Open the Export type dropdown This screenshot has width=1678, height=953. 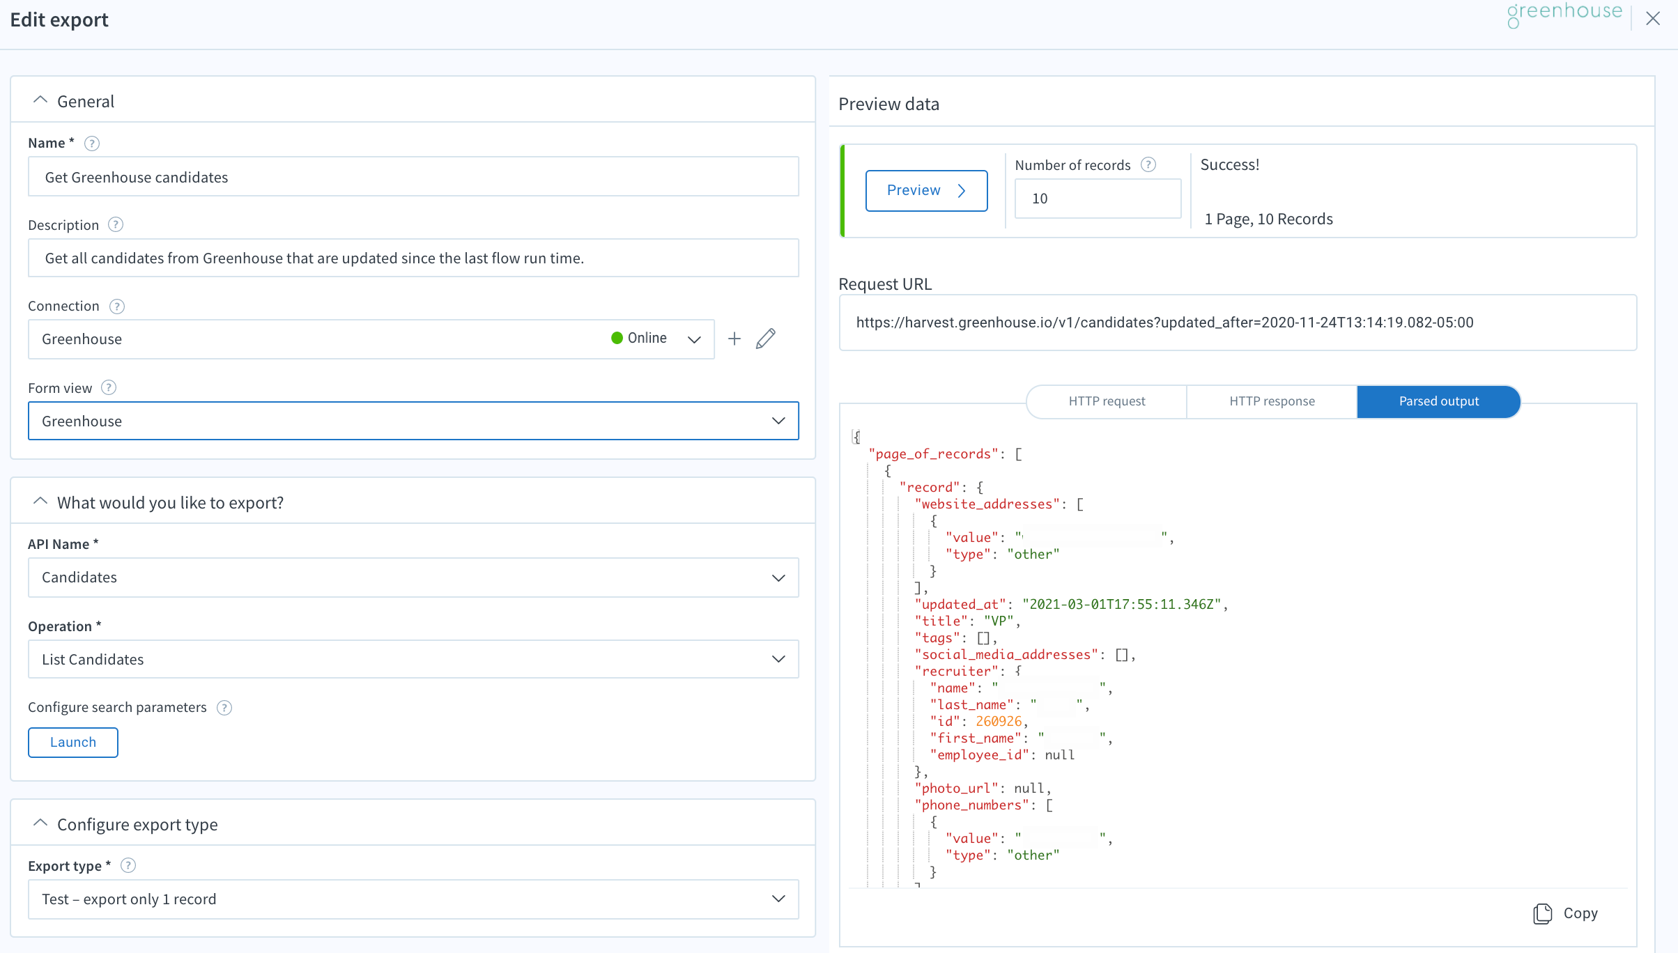click(x=413, y=899)
